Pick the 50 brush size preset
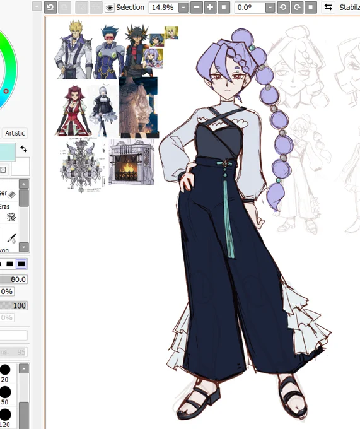The width and height of the screenshot is (360, 429). tap(5, 396)
